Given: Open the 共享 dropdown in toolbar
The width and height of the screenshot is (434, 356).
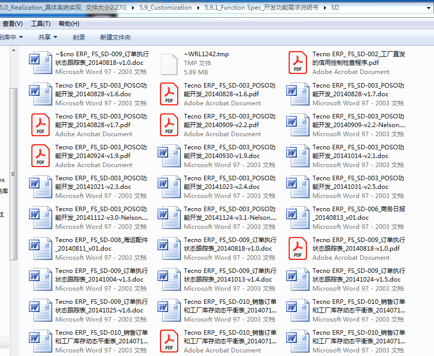Looking at the screenshot, I should (x=48, y=37).
